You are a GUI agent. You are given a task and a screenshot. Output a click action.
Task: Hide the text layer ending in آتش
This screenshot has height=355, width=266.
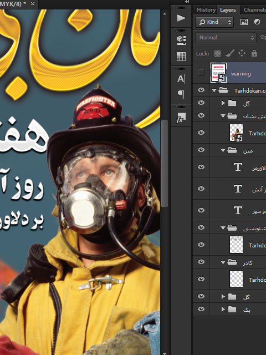coord(201,189)
